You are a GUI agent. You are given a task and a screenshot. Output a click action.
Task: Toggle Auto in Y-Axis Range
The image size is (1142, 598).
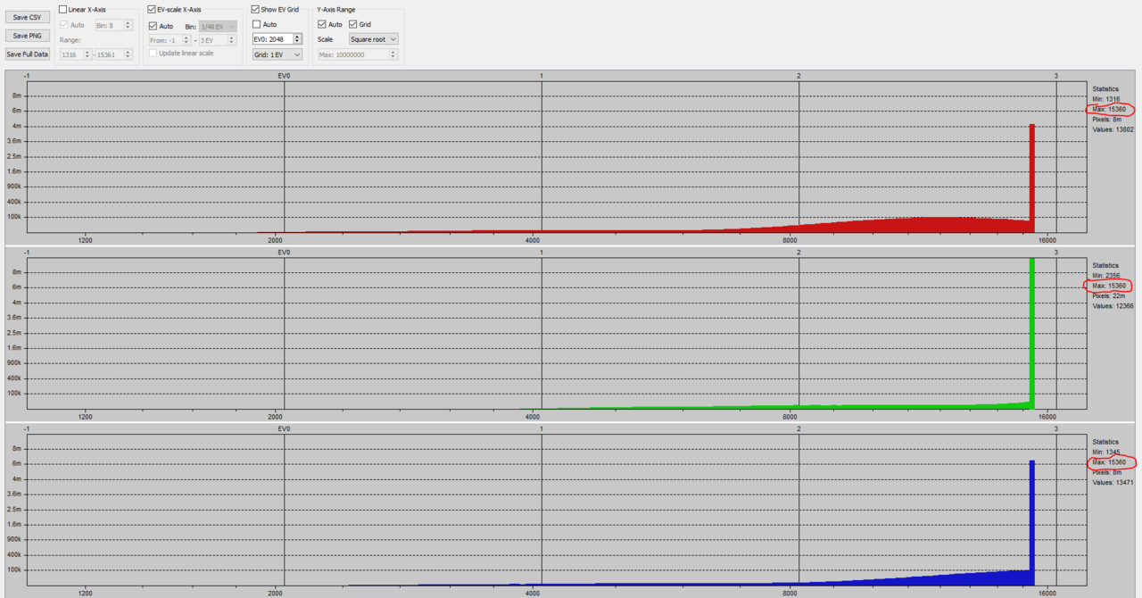pos(322,24)
